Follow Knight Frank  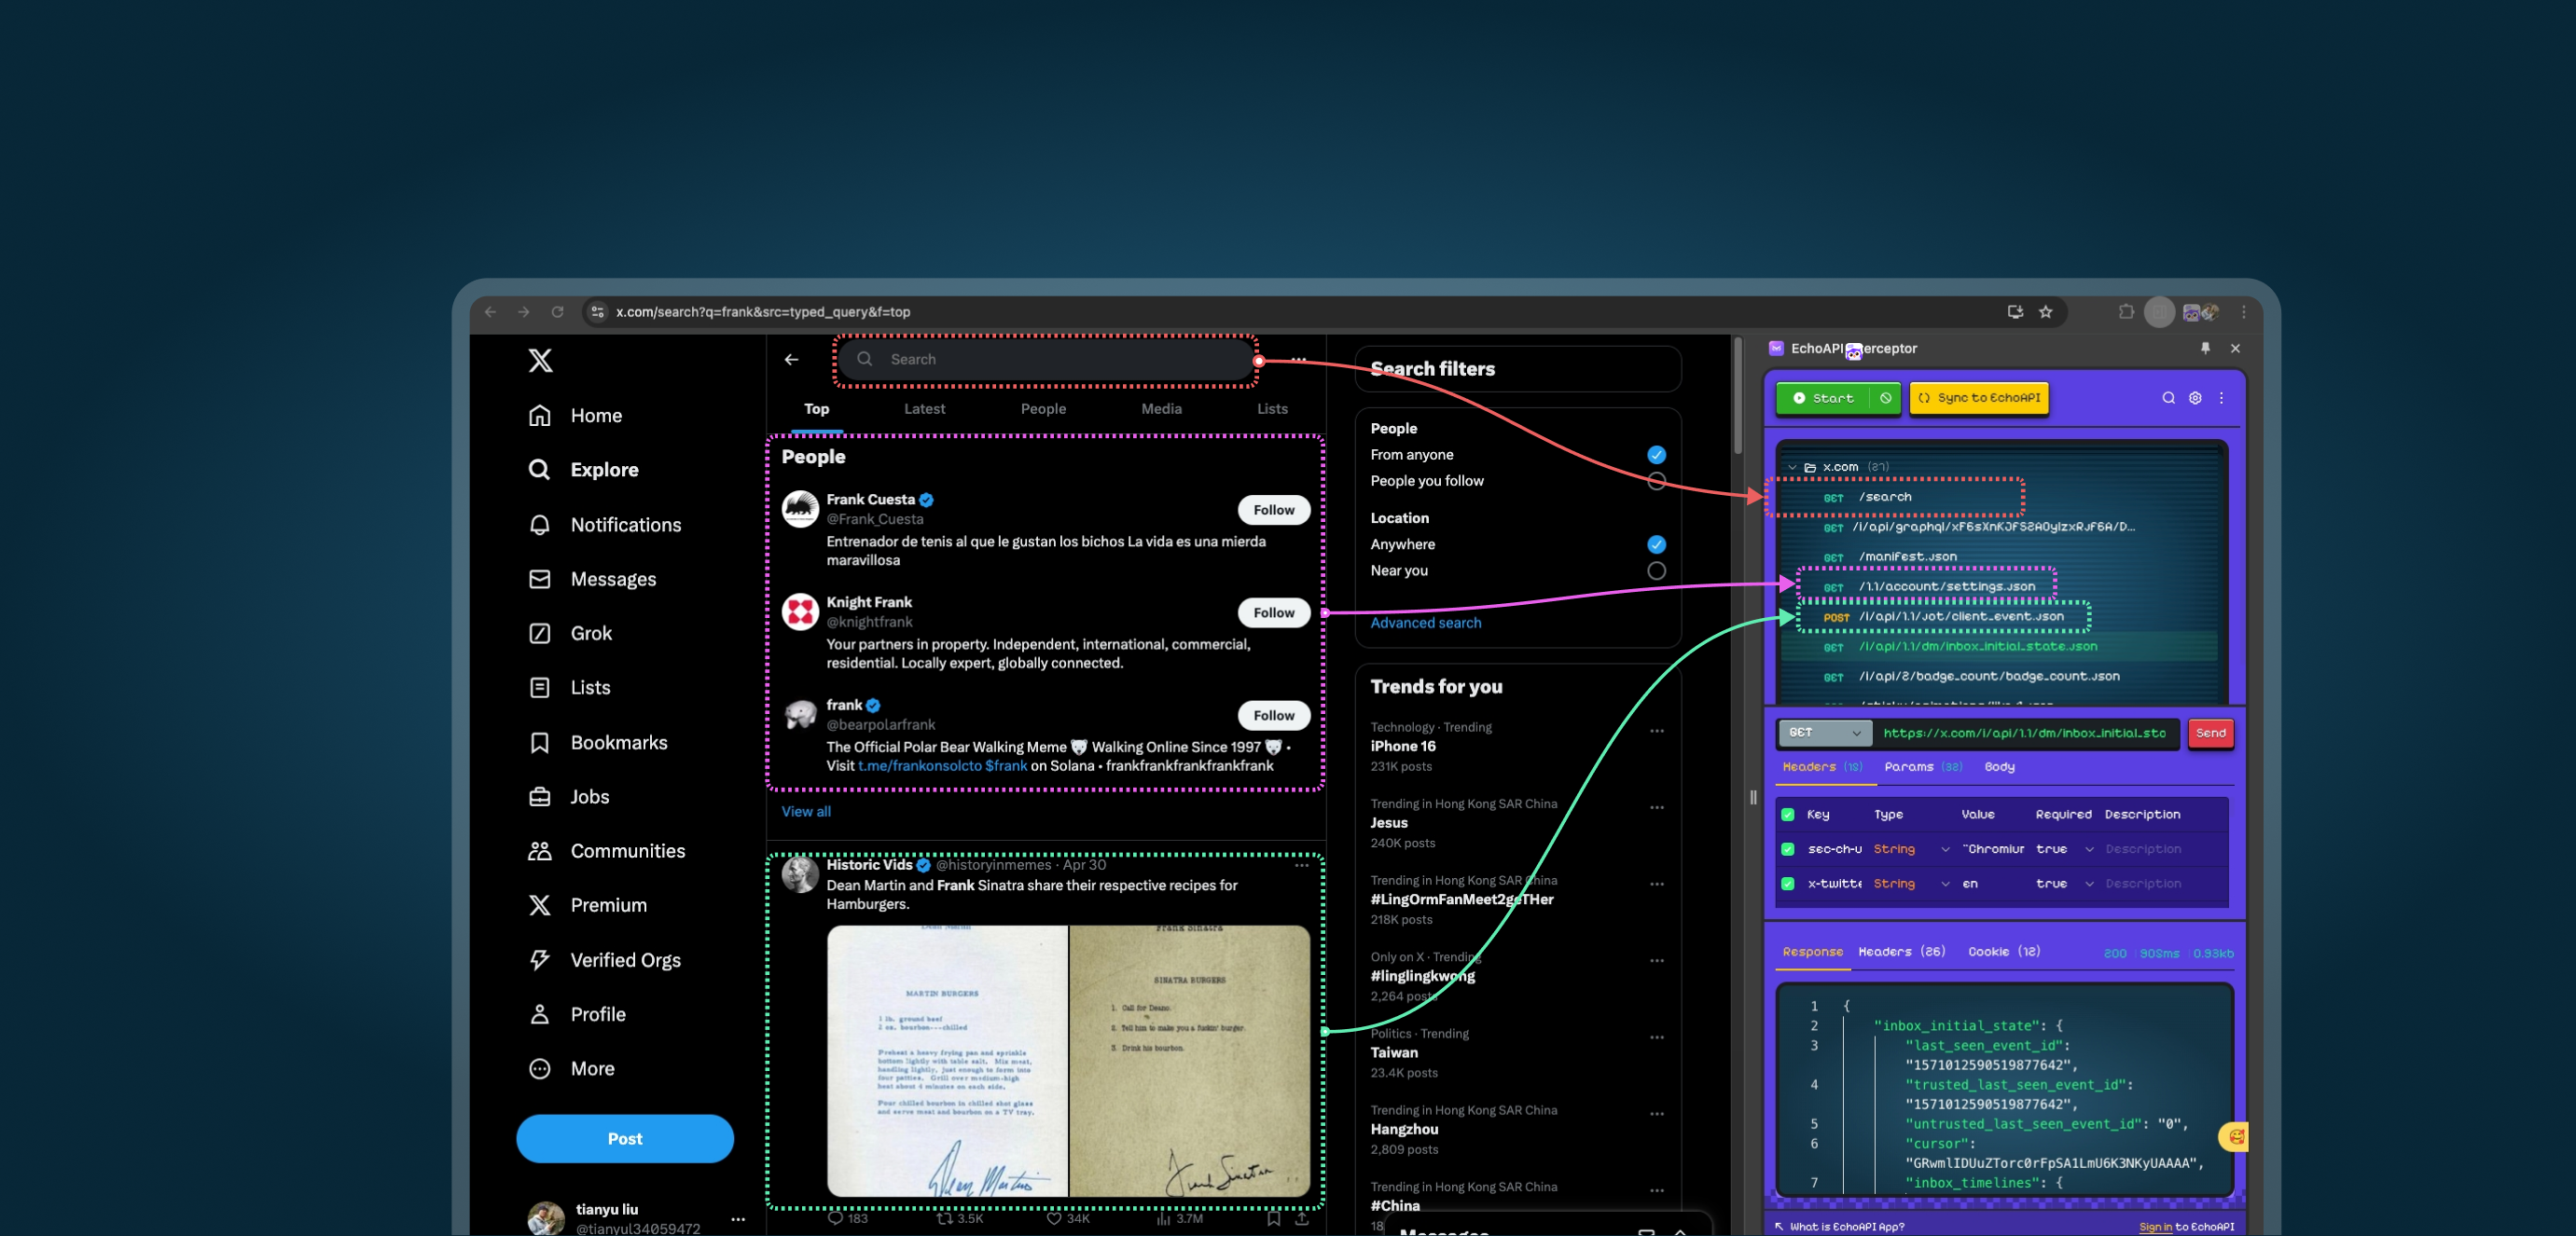tap(1273, 612)
